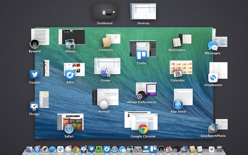Open the Google Chrome icon
This screenshot has height=155, width=248.
[143, 129]
